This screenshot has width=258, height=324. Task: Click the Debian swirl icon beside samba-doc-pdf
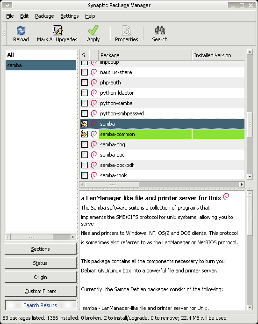[94, 165]
